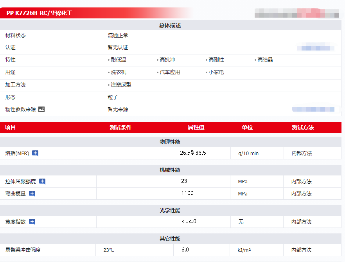Click the MPa unit in the 弯曲模量 row
The height and width of the screenshot is (262, 345).
[243, 194]
